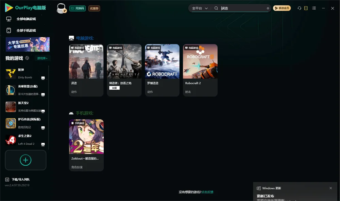Image resolution: width=340 pixels, height=201 pixels.
Task: Open the user avatar profile
Action: point(61,8)
